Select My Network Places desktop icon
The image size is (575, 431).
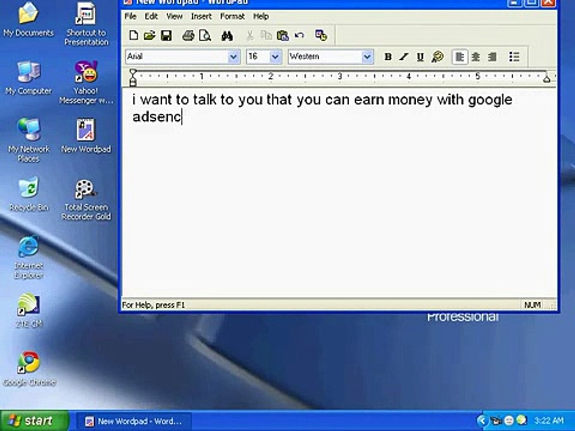pos(29,140)
